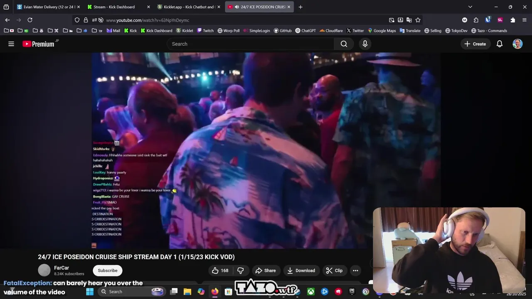Reload the current page
Image resolution: width=532 pixels, height=299 pixels.
pos(30,20)
